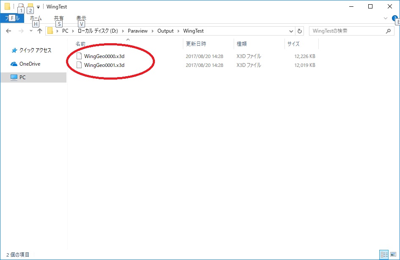Click New Folder quick access icon
400x260 pixels.
coord(30,6)
